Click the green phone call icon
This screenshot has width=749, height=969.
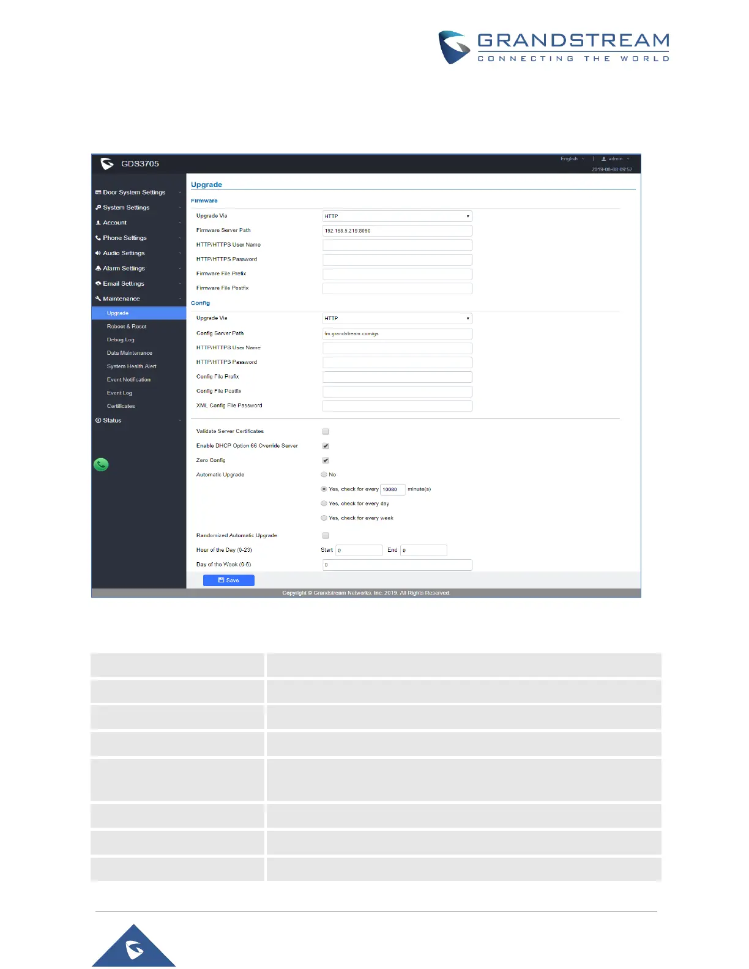point(101,464)
